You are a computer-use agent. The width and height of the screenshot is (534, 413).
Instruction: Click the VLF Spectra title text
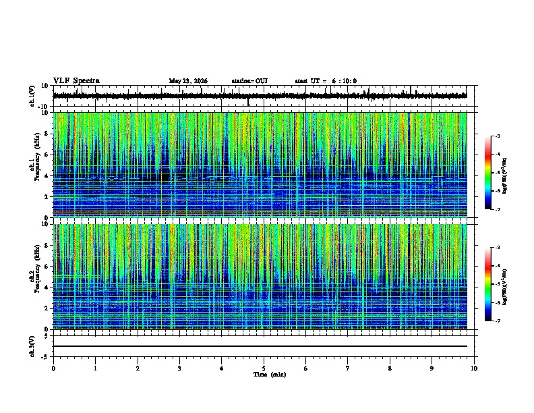(76, 81)
